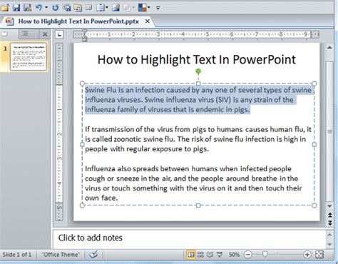The height and width of the screenshot is (264, 338).
Task: Click the duplicate slides toolbar icon
Action: click(67, 8)
